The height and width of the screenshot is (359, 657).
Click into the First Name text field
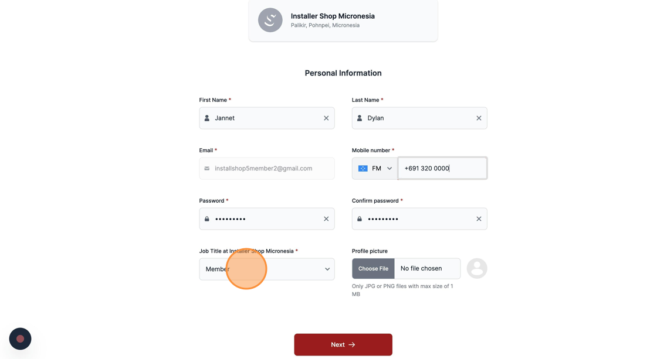click(267, 118)
